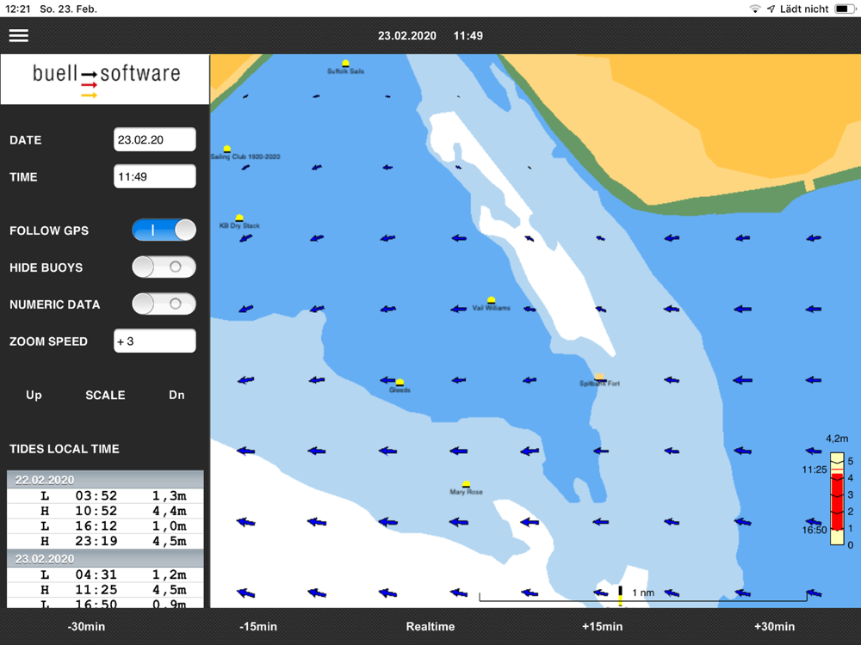861x645 pixels.
Task: Select high tide row 23:19
Action: pos(105,541)
